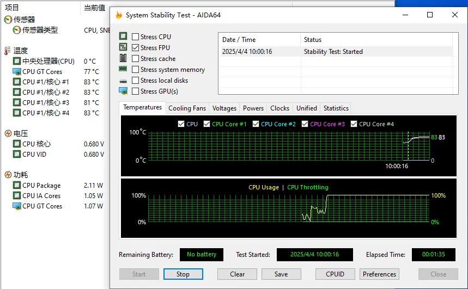Screen dimensions: 468x289
Task: Hide the CPU Core #3 graph line
Action: point(305,124)
